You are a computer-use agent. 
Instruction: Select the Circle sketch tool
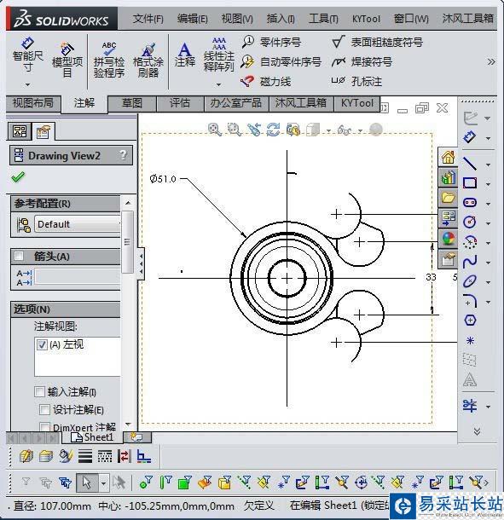(x=470, y=222)
